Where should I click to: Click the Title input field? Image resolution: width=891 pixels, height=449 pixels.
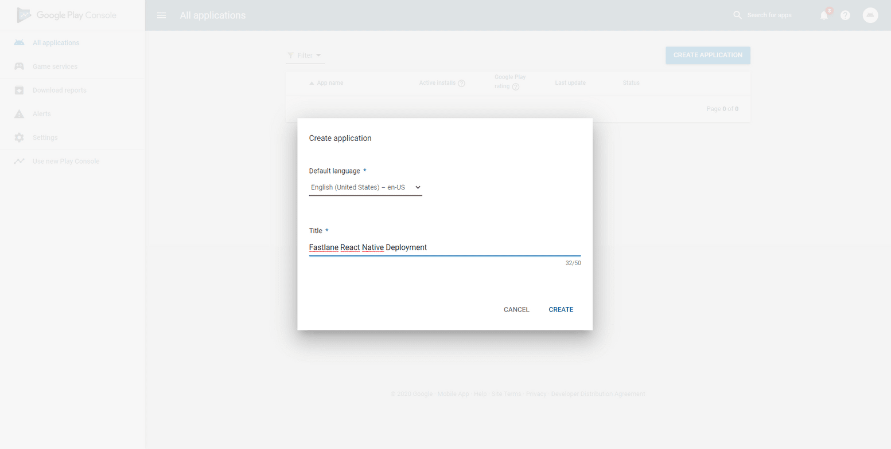[x=445, y=247]
